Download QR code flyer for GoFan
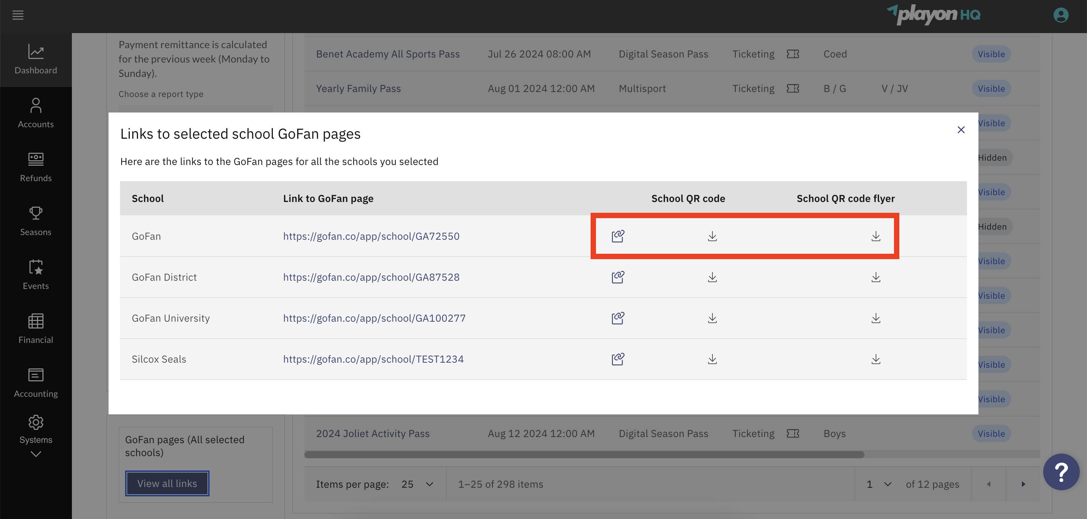Screen dimensions: 1087x519 pos(876,236)
